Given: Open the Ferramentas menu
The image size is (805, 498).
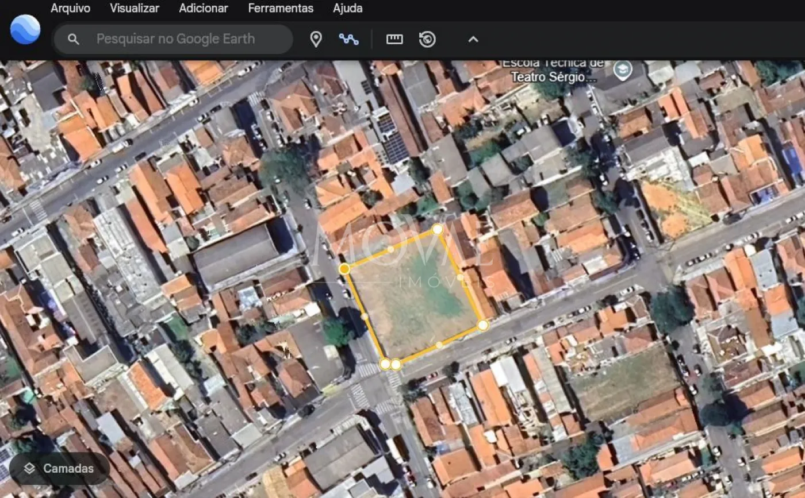Looking at the screenshot, I should click(x=281, y=8).
